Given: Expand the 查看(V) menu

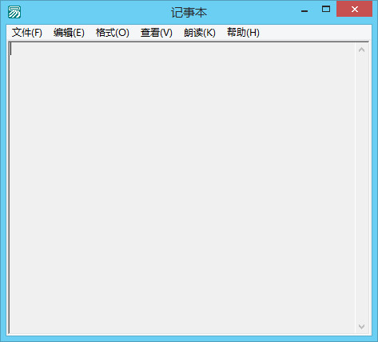Looking at the screenshot, I should (x=157, y=33).
